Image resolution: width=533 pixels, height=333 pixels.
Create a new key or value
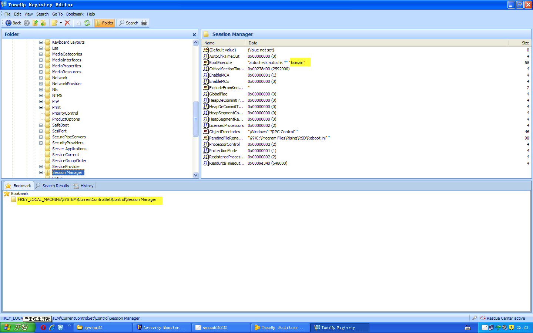click(55, 23)
